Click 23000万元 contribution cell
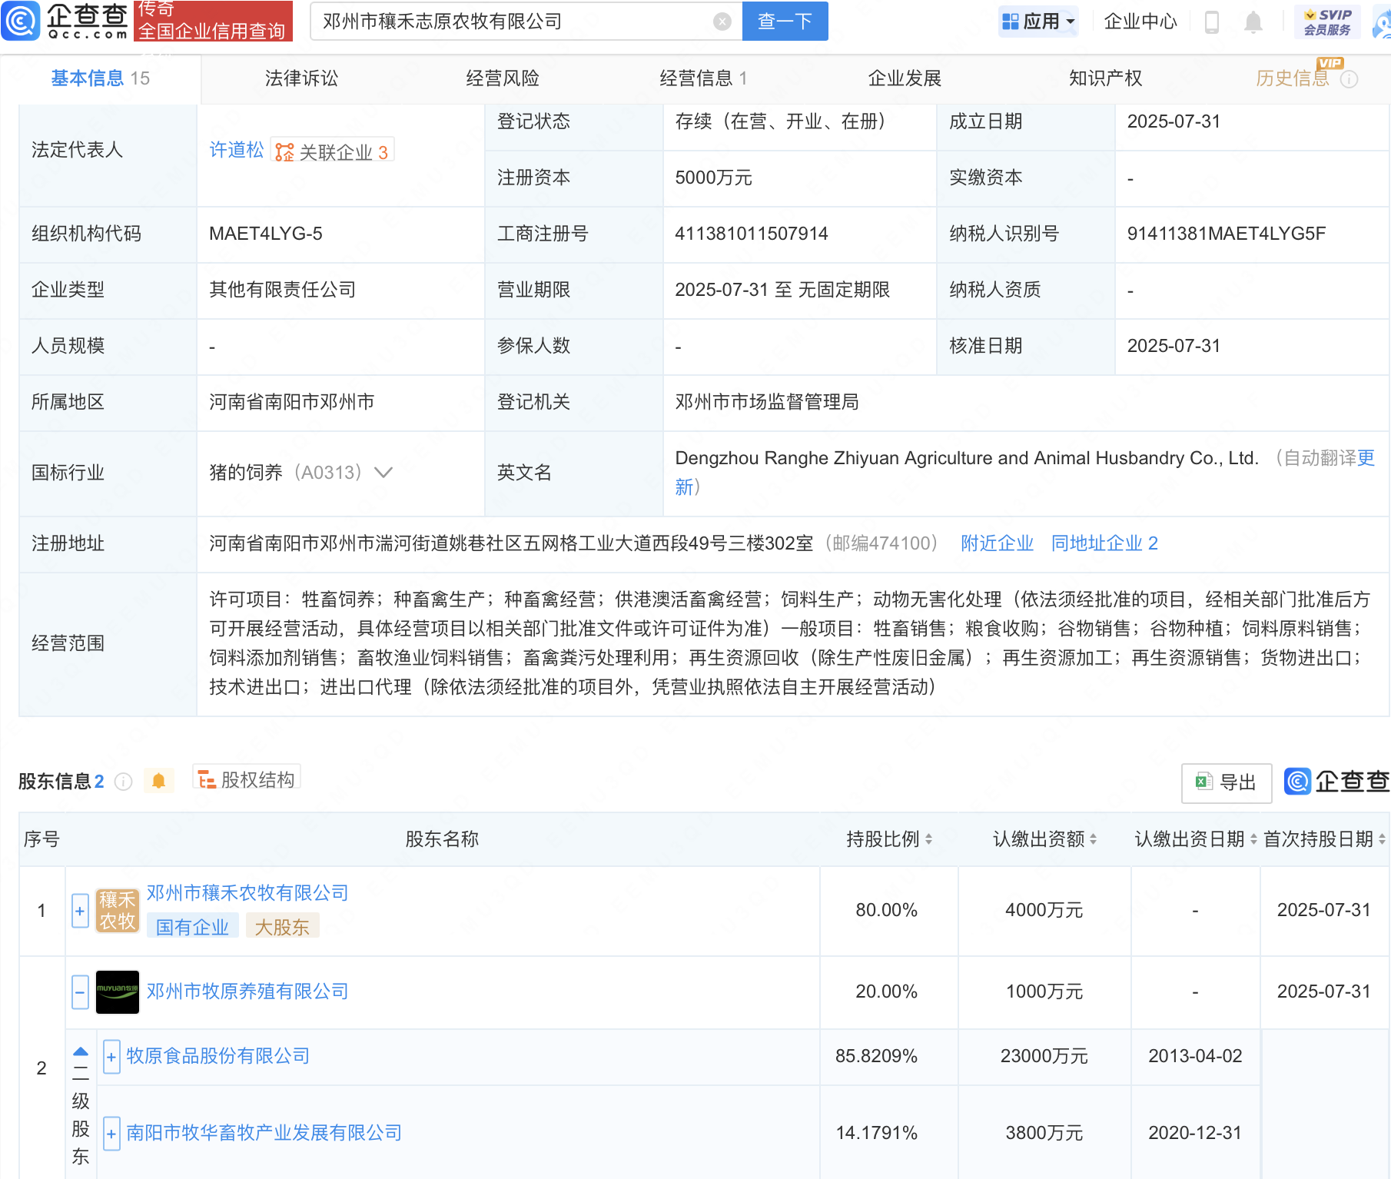Viewport: 1391px width, 1179px height. click(x=1044, y=1056)
